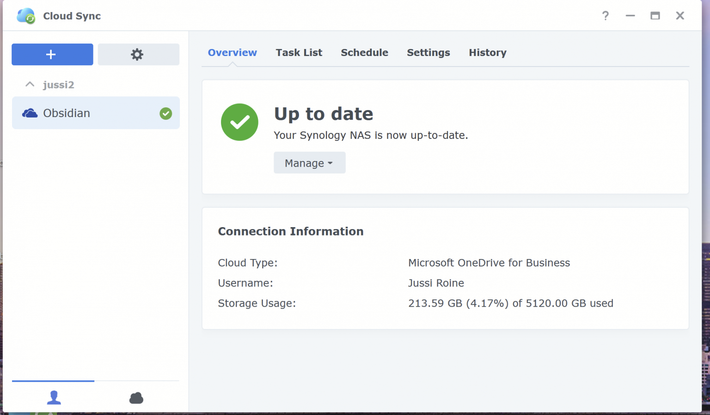Click the '213.59 GB (4.17%) of 5120.00 GB used' value
The height and width of the screenshot is (415, 710).
pos(511,304)
